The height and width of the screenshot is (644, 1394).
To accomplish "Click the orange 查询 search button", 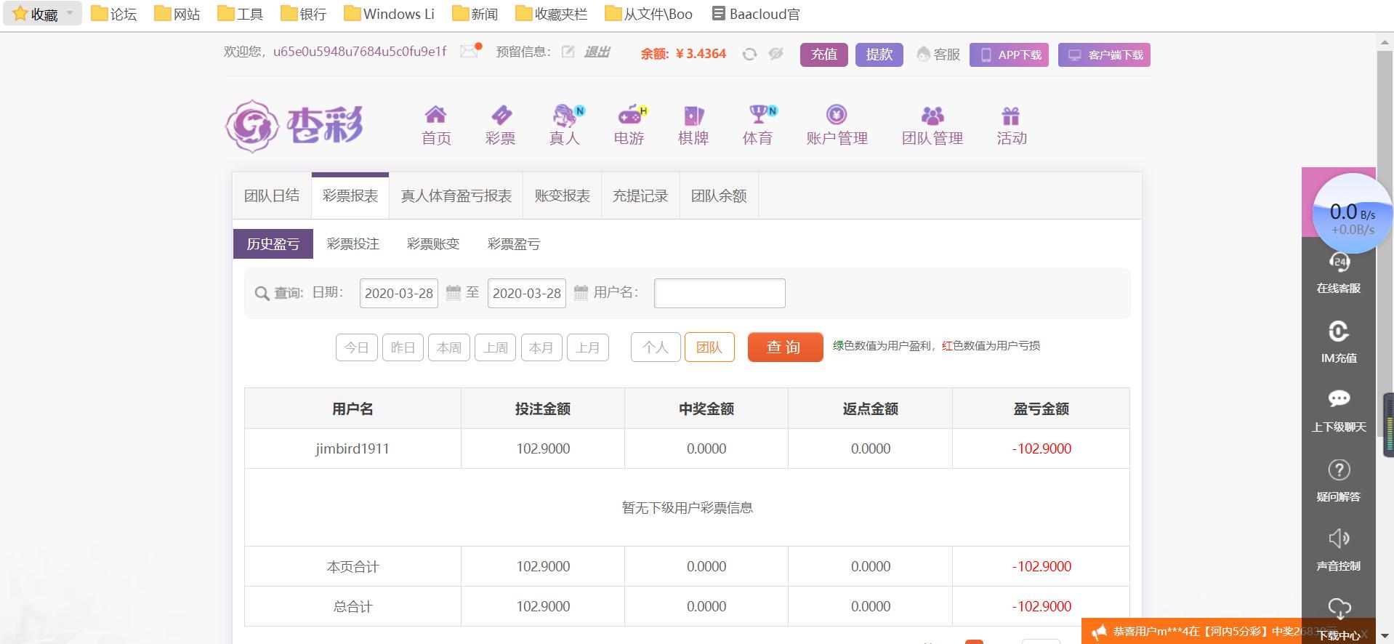I will coord(785,347).
